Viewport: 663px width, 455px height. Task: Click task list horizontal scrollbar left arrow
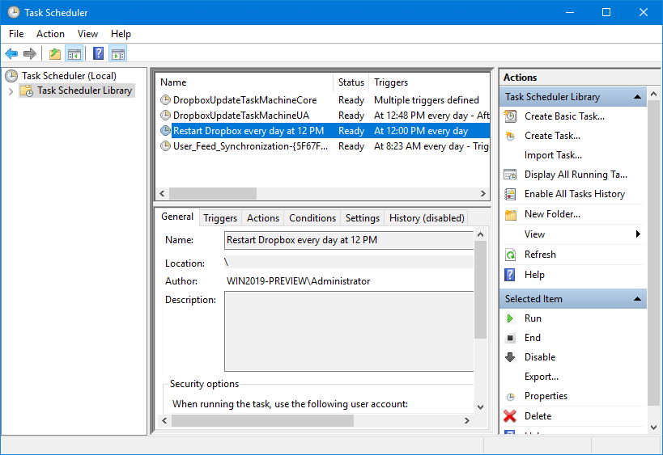[x=162, y=193]
